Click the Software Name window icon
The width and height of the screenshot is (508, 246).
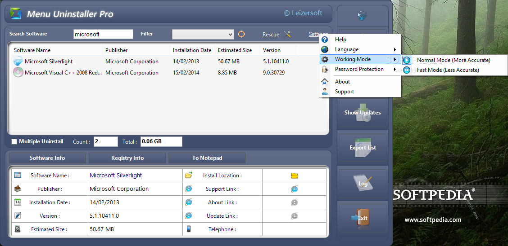pos(18,175)
